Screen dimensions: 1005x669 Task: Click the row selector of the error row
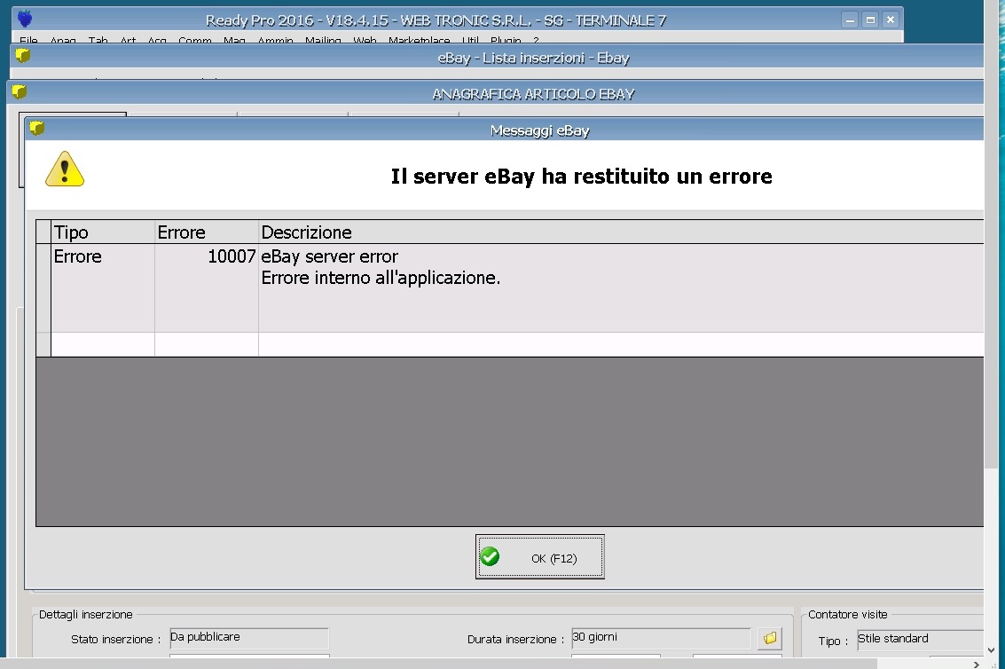point(43,287)
